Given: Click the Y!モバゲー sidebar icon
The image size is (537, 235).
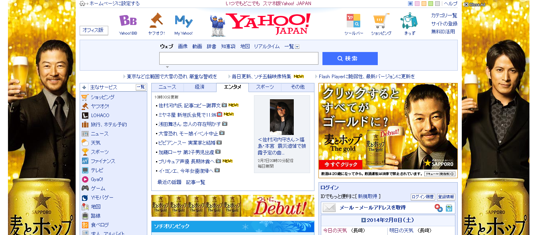Looking at the screenshot, I should click(85, 198).
